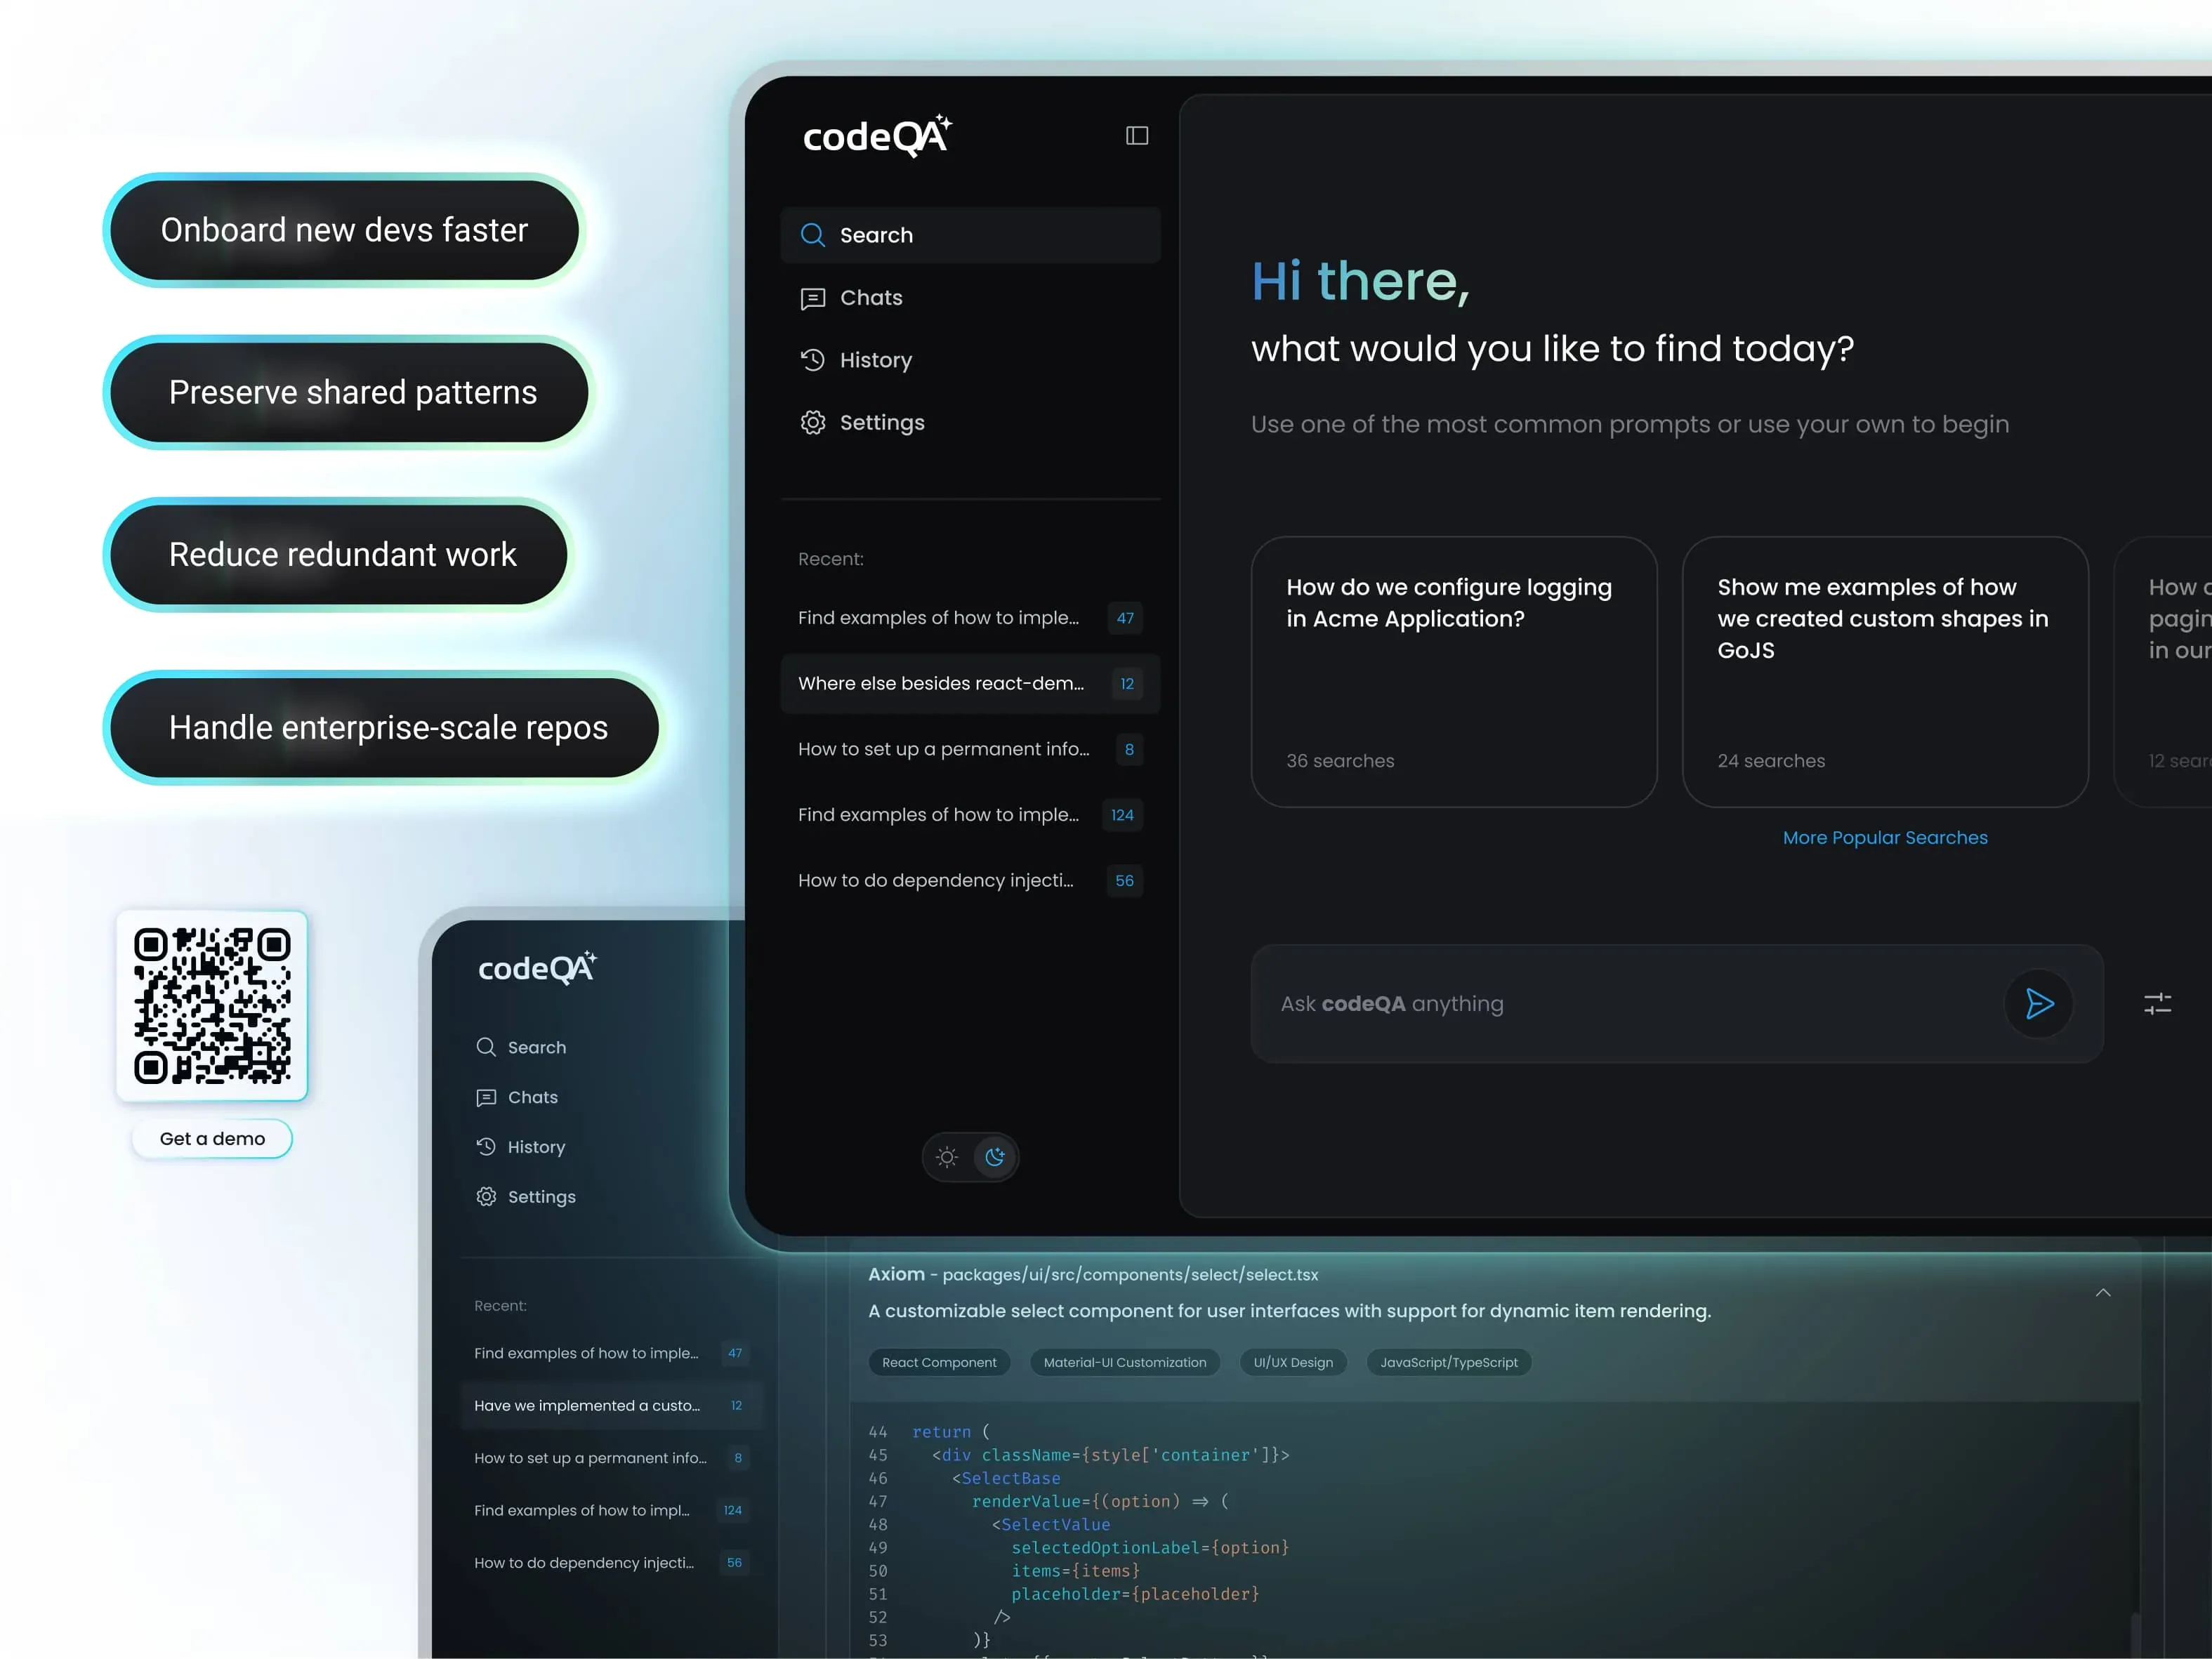Open 'Have we implemented a custo...' in back window
This screenshot has height=1659, width=2212.
[611, 1406]
